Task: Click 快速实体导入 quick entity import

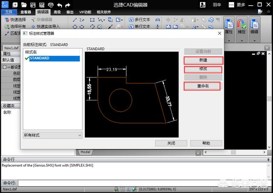Action: coord(46,26)
